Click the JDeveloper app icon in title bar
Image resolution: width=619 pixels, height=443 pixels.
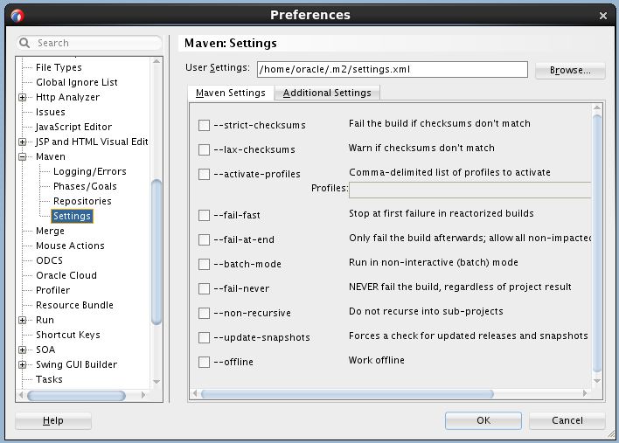click(17, 15)
